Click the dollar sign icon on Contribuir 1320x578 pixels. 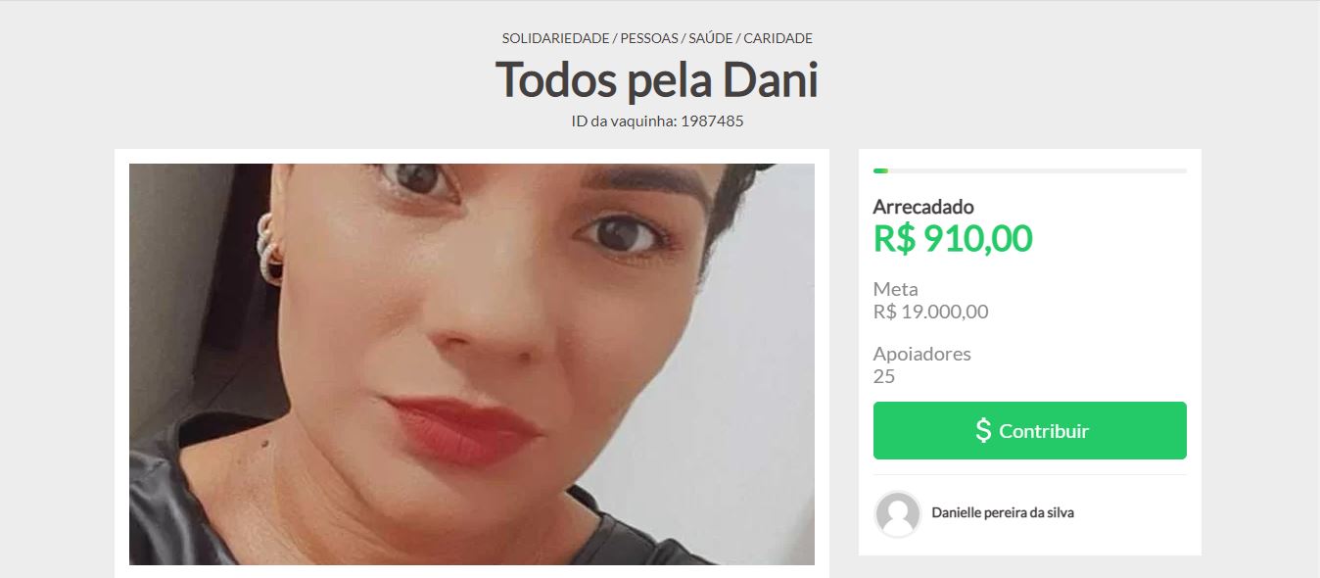click(x=983, y=430)
